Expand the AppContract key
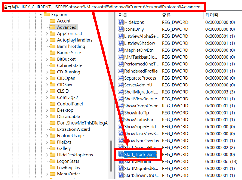The width and height of the screenshot is (242, 180). (47, 34)
